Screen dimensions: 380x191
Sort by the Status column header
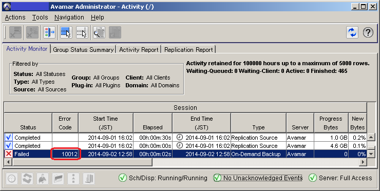point(28,123)
